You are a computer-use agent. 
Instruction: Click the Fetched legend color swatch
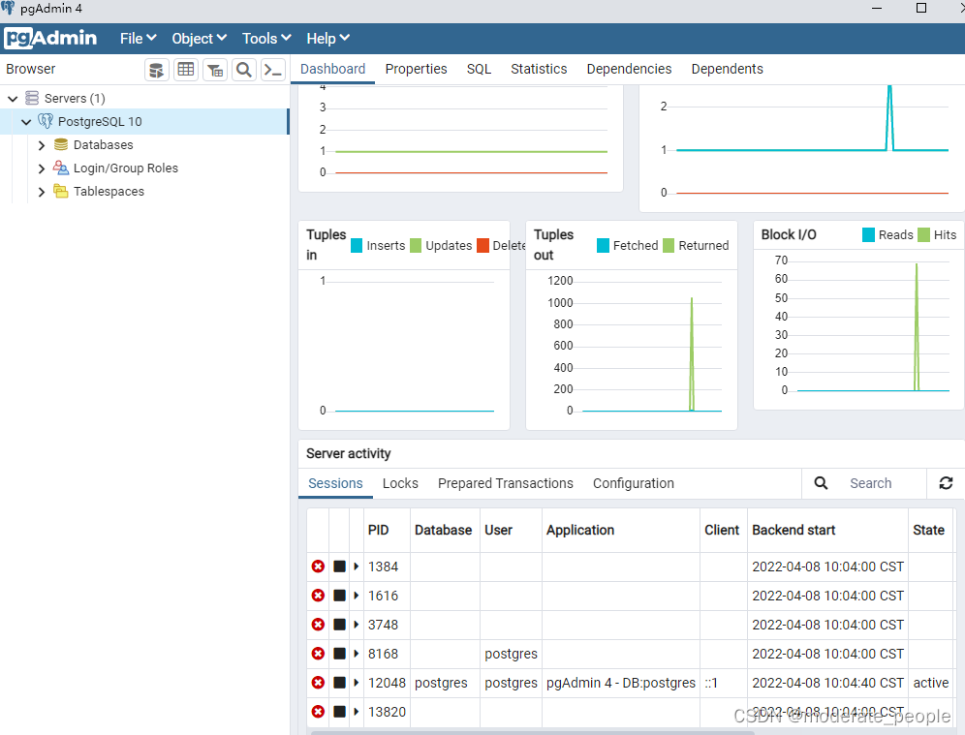pyautogui.click(x=603, y=245)
